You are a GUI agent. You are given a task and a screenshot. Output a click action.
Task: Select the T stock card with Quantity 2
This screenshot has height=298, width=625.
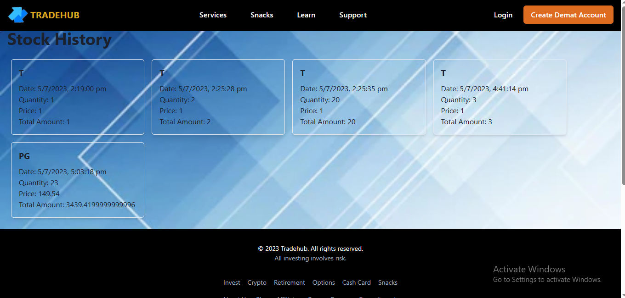(x=218, y=97)
